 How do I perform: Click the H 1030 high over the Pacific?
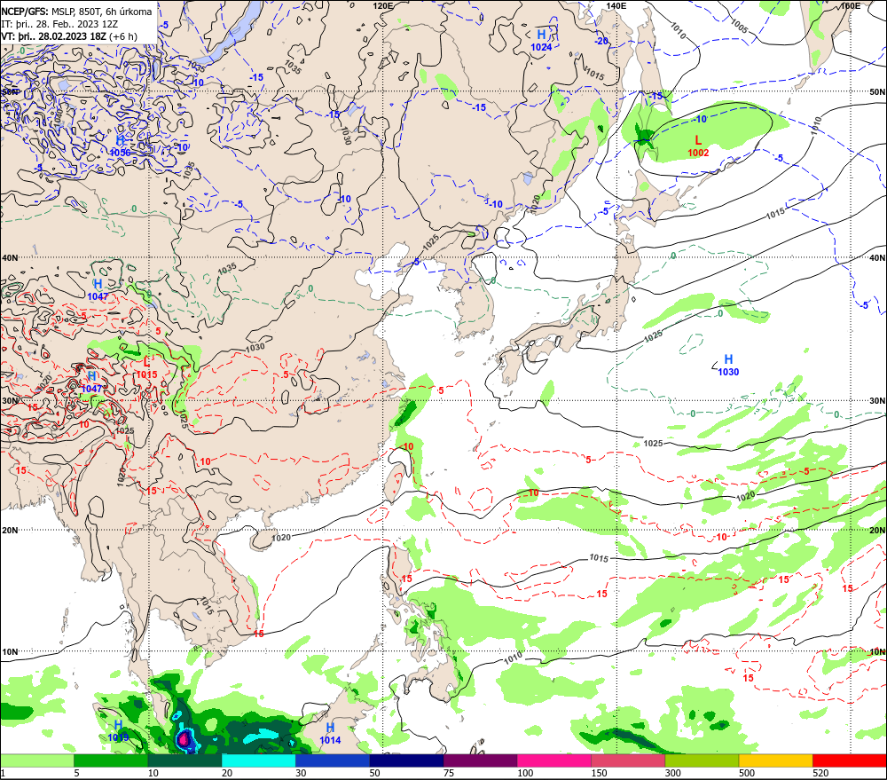tap(728, 365)
